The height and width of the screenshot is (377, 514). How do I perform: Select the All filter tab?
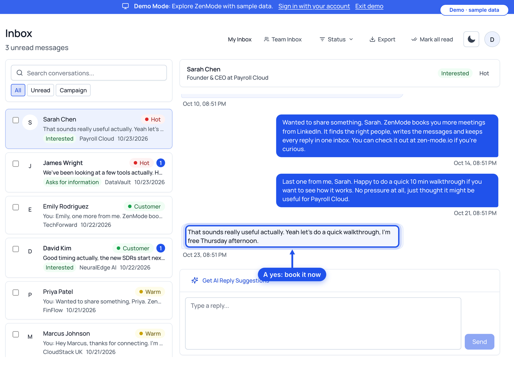(x=18, y=90)
